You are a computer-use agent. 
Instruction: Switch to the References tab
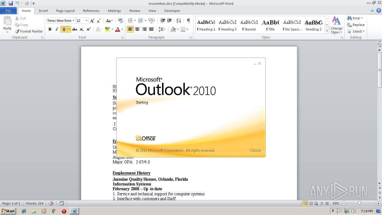click(x=91, y=11)
